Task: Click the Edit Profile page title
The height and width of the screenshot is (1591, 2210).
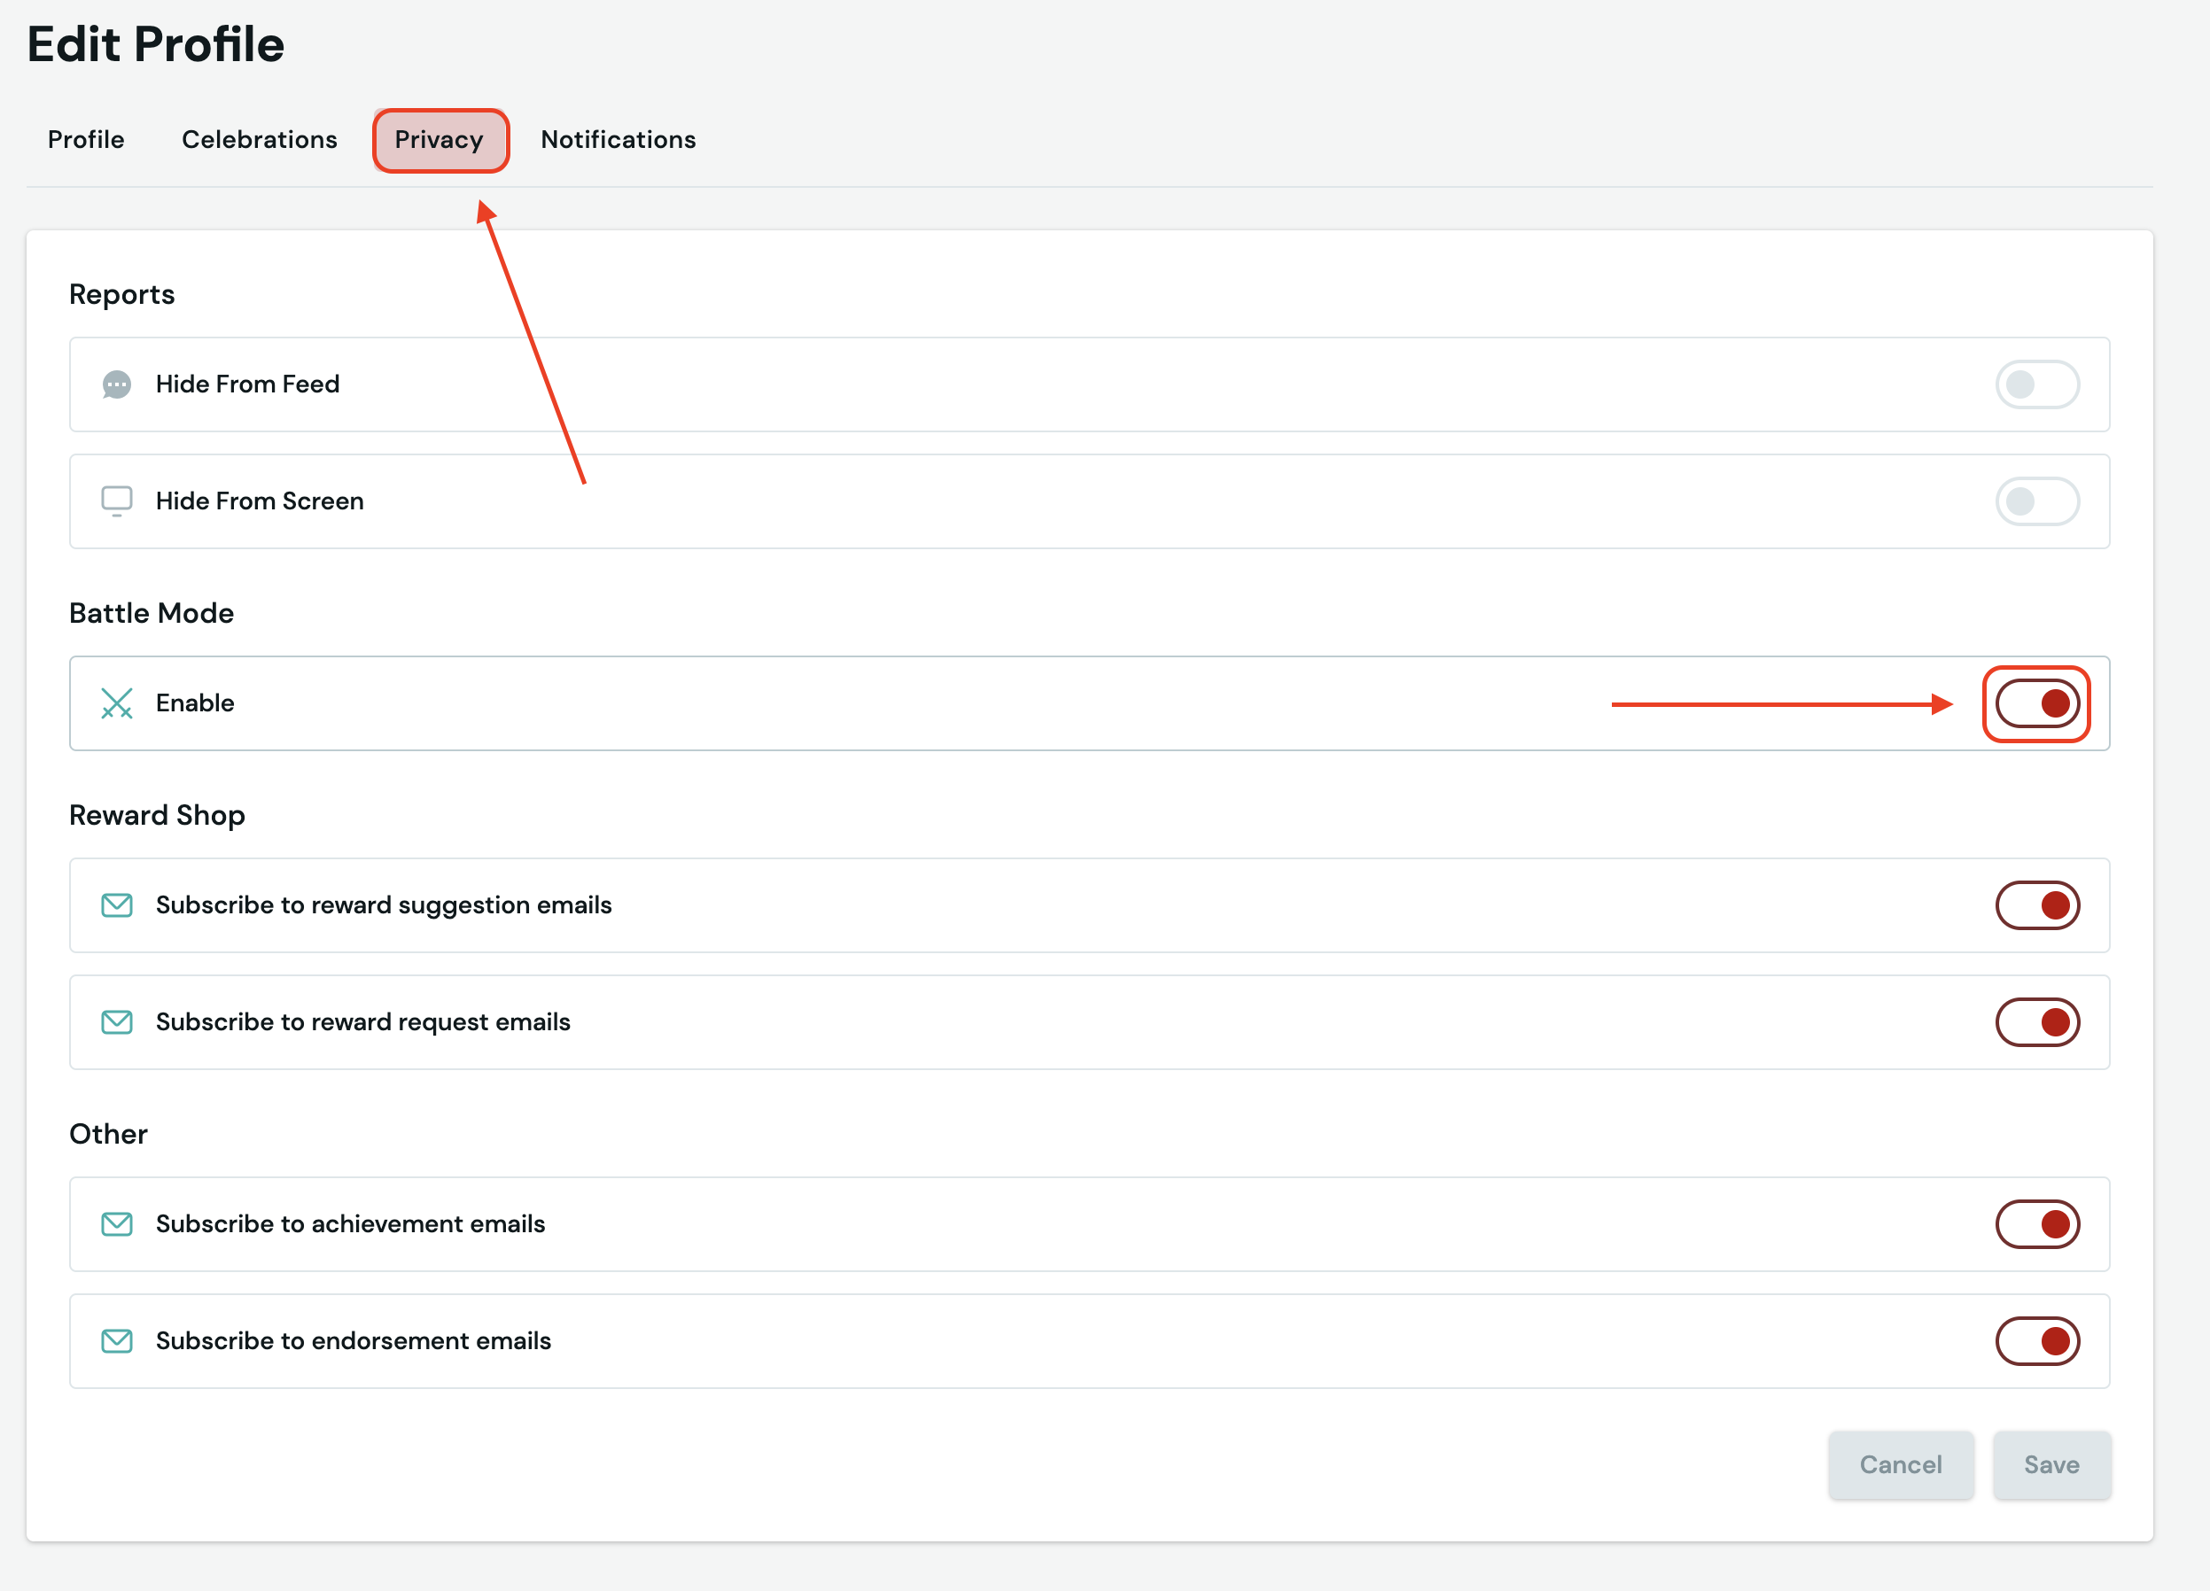Action: click(x=156, y=45)
